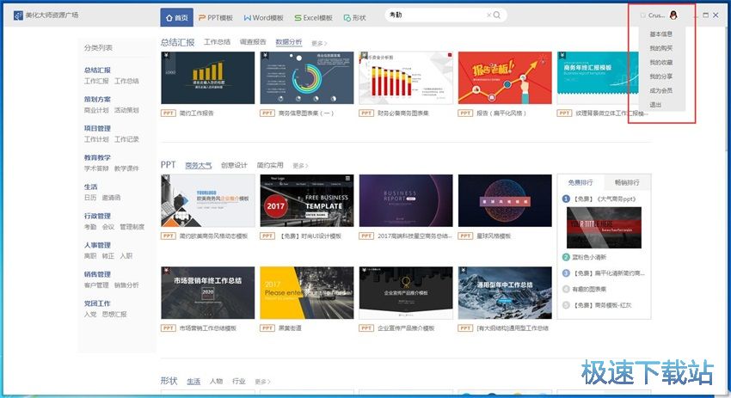Open the 首页 home tab
The image size is (731, 398).
tap(176, 18)
